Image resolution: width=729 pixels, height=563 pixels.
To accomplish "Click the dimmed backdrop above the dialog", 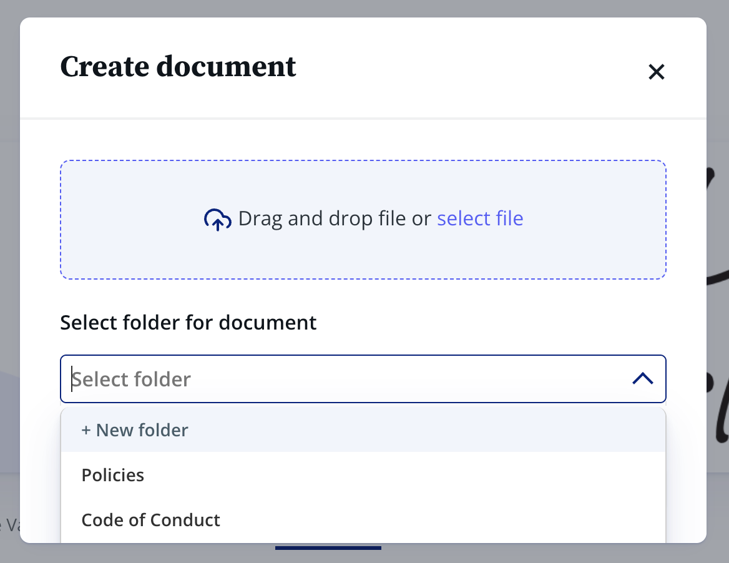I will coord(363,7).
